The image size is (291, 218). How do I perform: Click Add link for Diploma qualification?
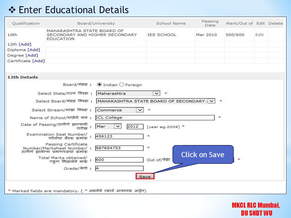click(34, 50)
